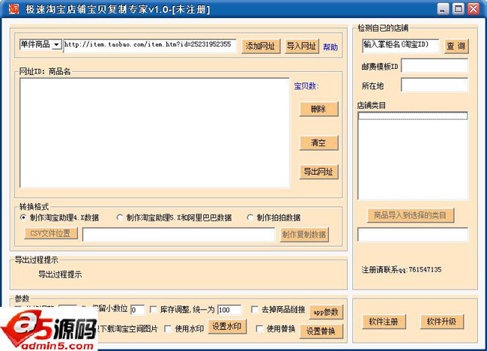Click the 保留小数位 value field
The image size is (487, 351).
(x=138, y=310)
